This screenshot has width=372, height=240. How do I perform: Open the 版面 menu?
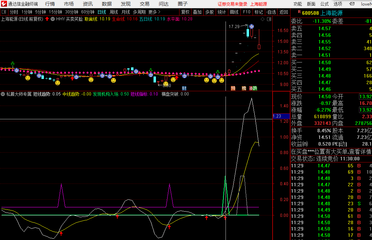(x=311, y=4)
